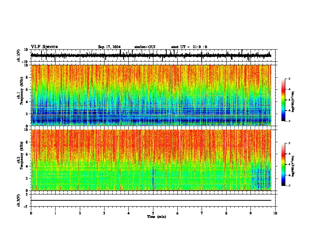The image size is (310, 239).
Task: Click the "-7" label on ch.1 color bar
Action: (x=288, y=121)
